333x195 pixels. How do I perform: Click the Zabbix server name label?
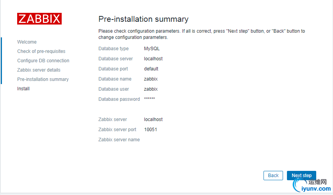[x=119, y=140]
